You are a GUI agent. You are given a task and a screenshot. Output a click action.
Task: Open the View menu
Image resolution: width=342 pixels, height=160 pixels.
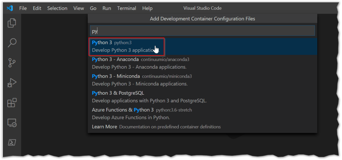79,8
